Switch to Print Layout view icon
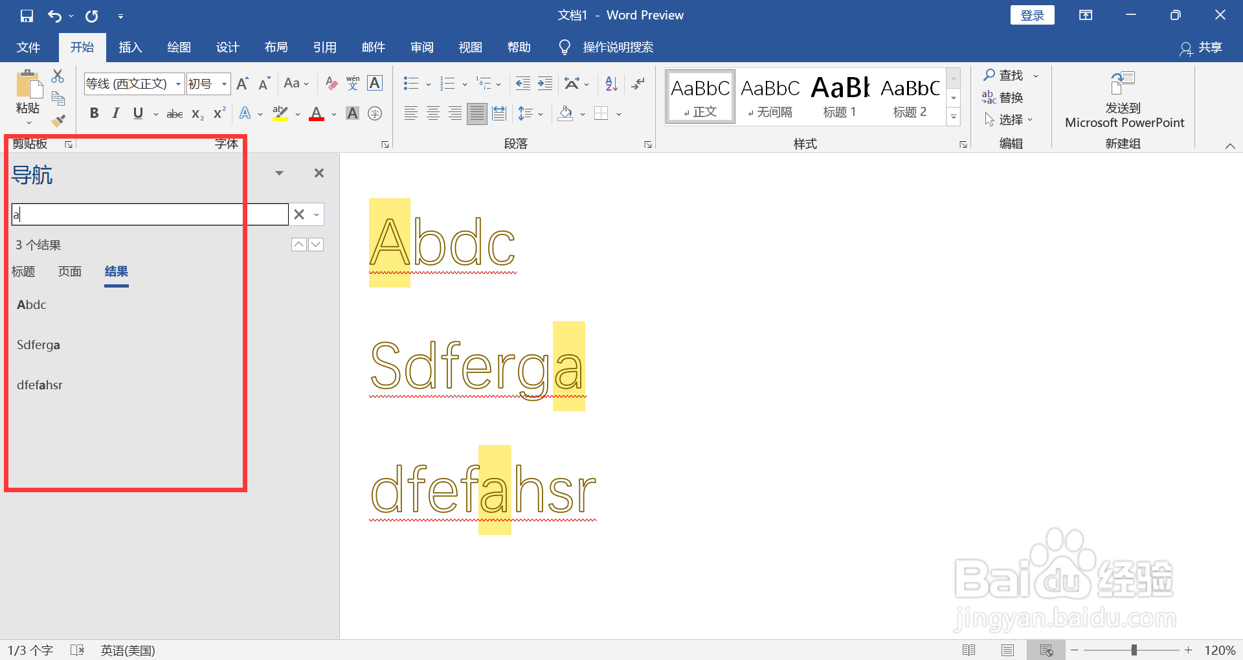 1007,650
